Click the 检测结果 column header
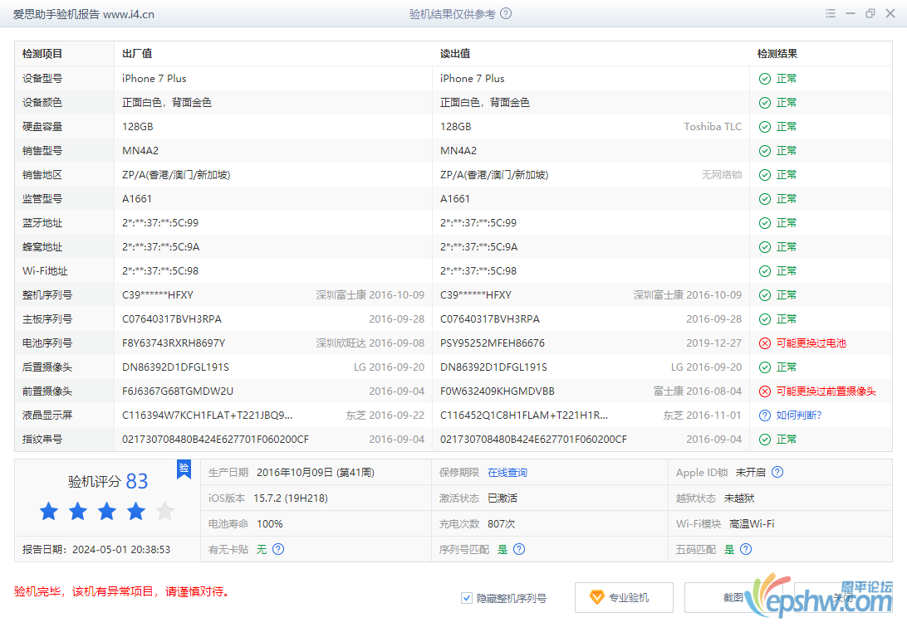This screenshot has height=627, width=907. coord(777,54)
